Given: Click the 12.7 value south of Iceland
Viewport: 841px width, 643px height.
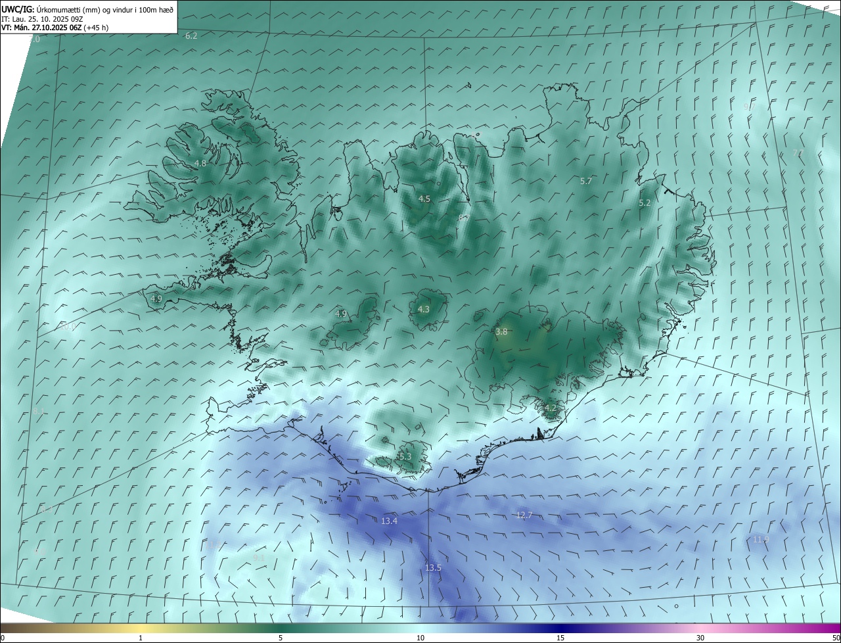Looking at the screenshot, I should pyautogui.click(x=524, y=515).
